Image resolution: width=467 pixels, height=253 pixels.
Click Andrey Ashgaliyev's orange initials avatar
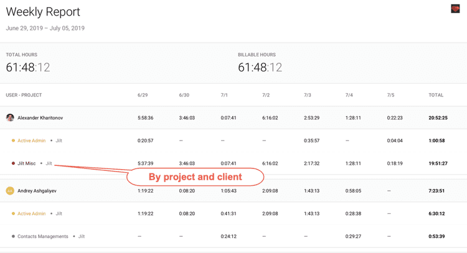click(x=10, y=191)
